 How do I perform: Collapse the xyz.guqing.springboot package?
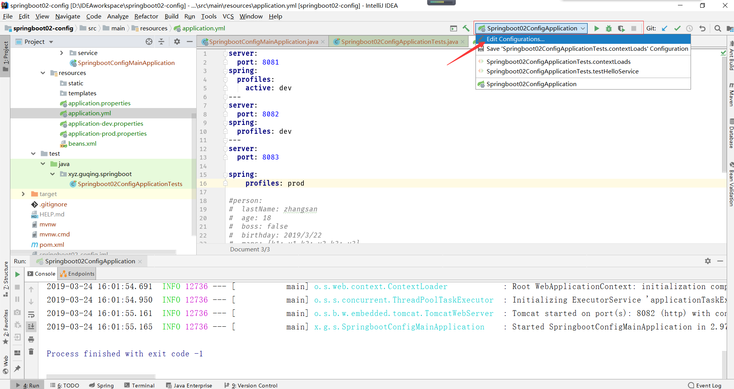(52, 174)
